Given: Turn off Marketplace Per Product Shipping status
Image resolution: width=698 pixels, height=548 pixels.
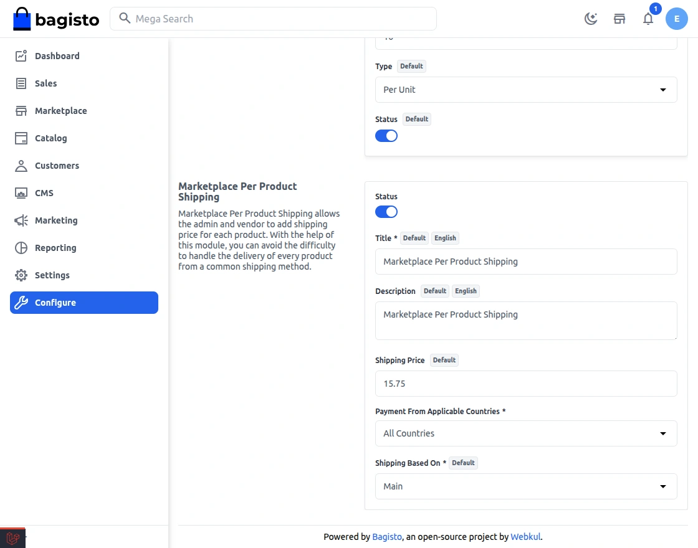Looking at the screenshot, I should [386, 212].
